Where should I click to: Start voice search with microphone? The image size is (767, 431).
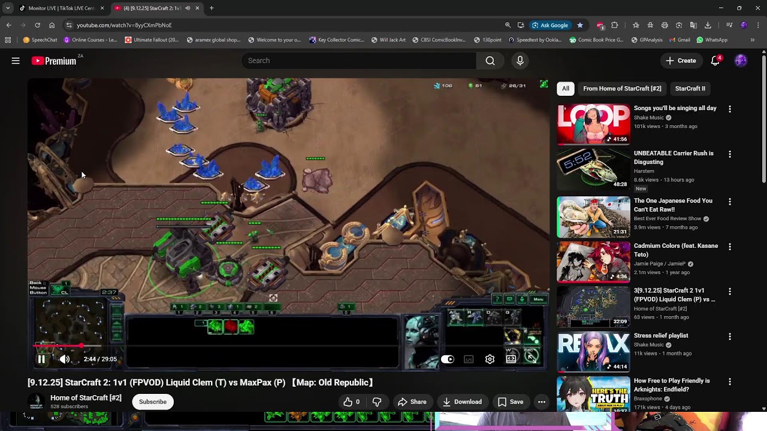click(x=520, y=60)
